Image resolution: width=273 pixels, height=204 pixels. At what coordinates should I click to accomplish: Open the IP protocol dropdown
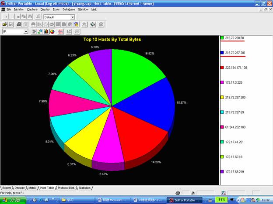coord(26,31)
